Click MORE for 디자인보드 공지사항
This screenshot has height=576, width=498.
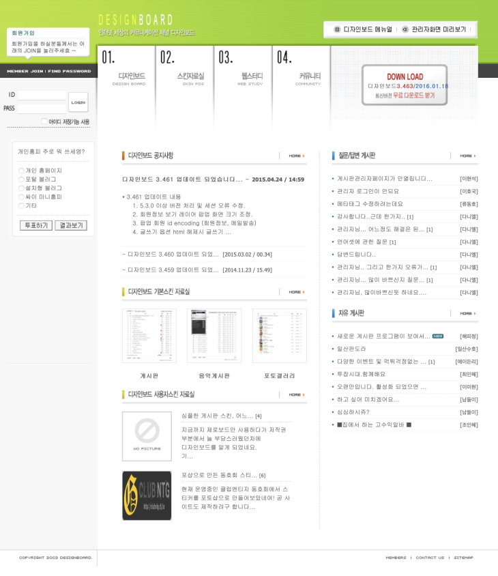(297, 156)
